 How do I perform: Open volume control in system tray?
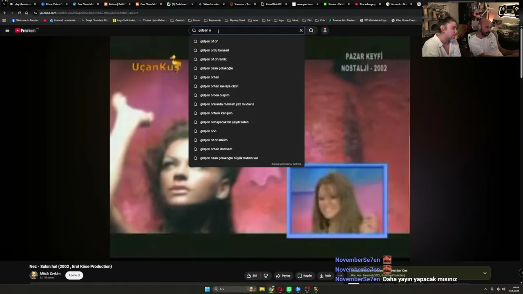click(503, 289)
